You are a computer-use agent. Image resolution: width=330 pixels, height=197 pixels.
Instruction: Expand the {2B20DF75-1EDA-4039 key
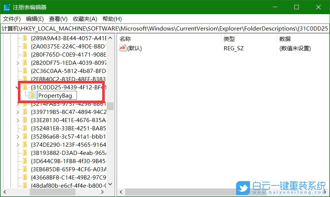(18, 63)
